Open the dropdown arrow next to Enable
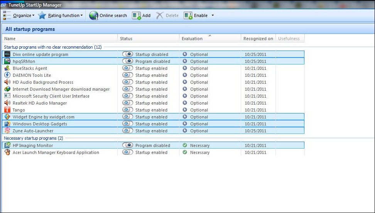 click(x=213, y=15)
